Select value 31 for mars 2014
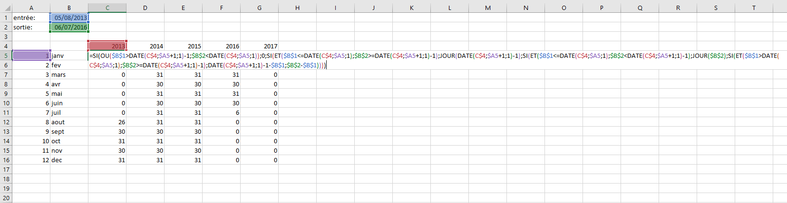Viewport: 787px width, 203px height. point(145,74)
